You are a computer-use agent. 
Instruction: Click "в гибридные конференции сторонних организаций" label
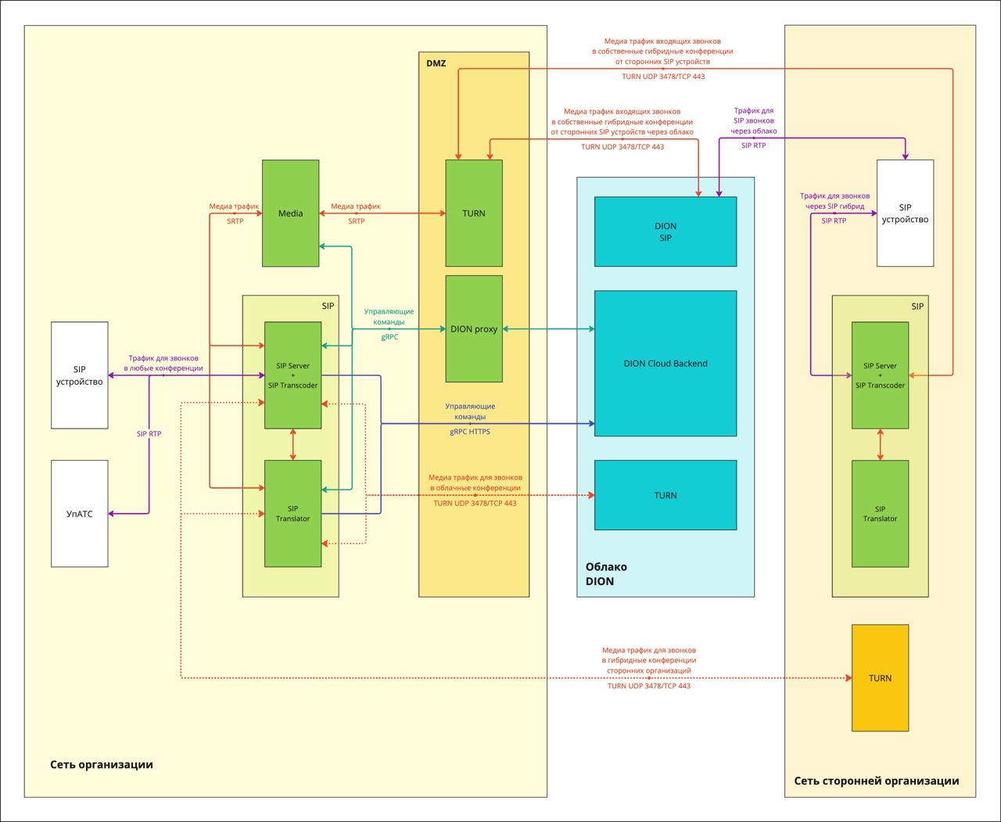[x=649, y=666]
